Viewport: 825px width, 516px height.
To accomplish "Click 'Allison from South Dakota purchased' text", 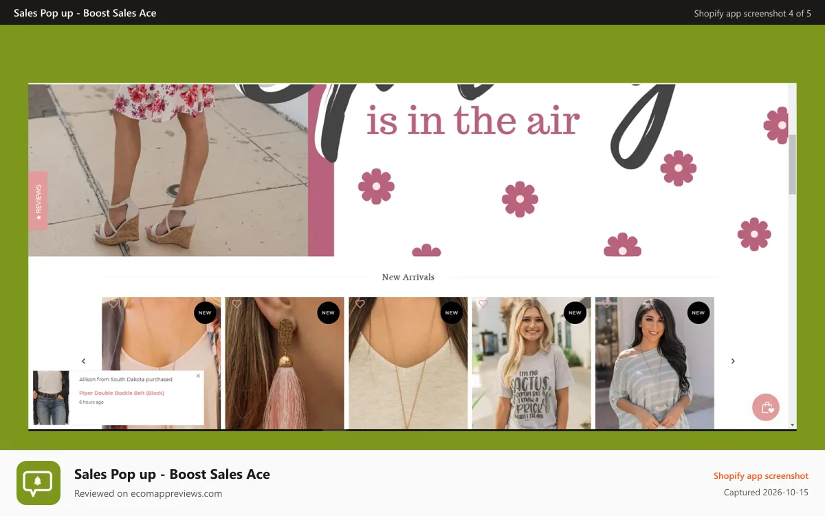I will [126, 379].
